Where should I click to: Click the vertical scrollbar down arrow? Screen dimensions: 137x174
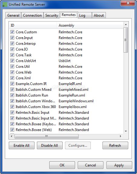point(126,131)
